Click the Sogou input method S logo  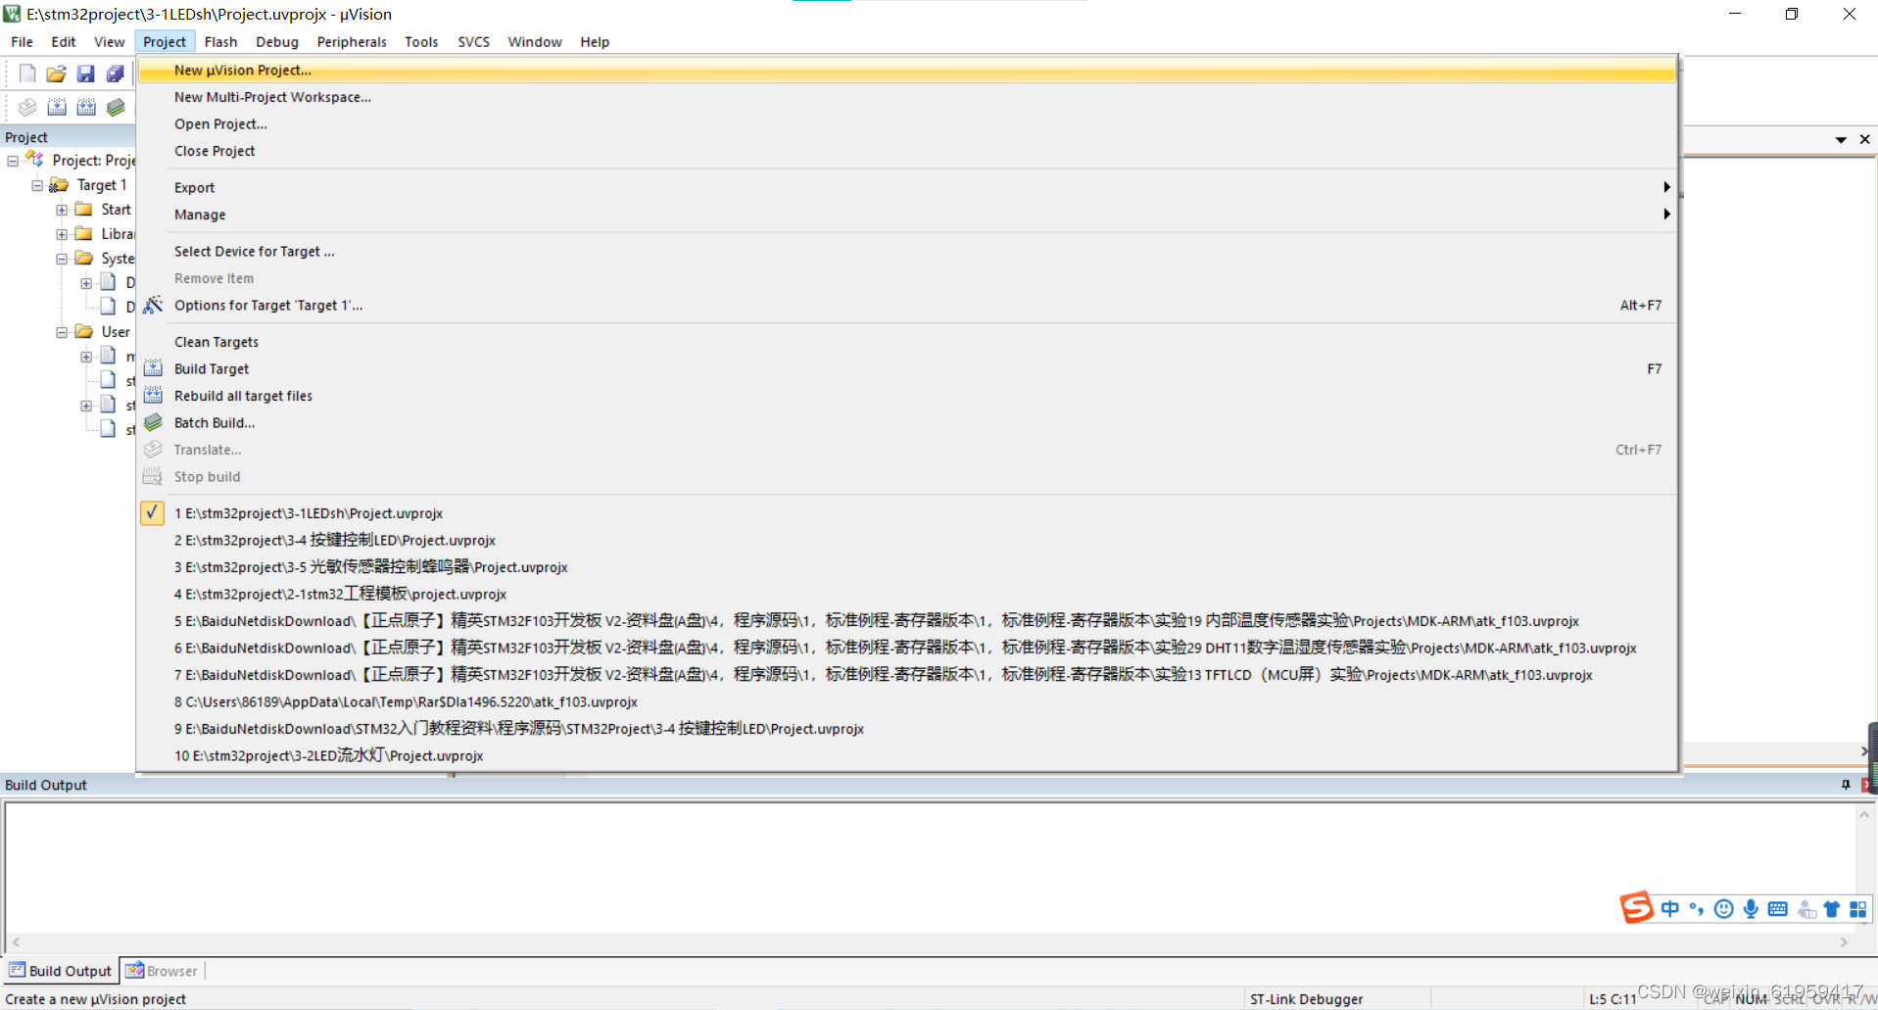click(x=1636, y=907)
